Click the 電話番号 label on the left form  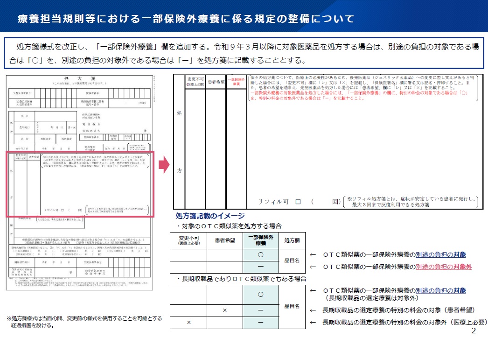(x=91, y=124)
